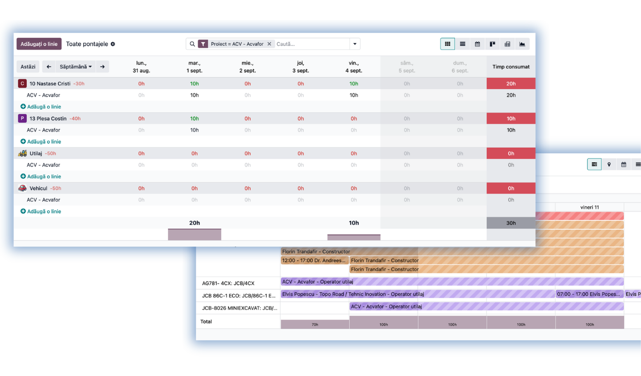Image resolution: width=641 pixels, height=376 pixels.
Task: Remove the Proiect = ACV - Acvafor filter
Action: pos(269,44)
